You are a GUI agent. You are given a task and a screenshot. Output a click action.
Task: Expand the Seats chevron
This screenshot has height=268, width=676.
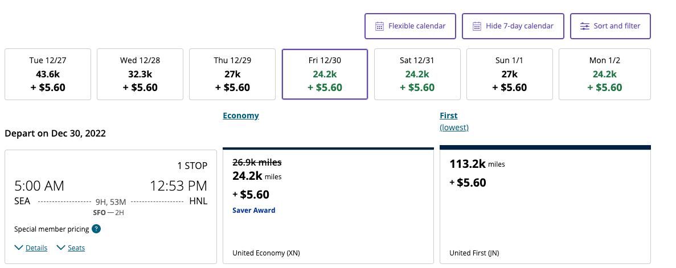tap(62, 248)
